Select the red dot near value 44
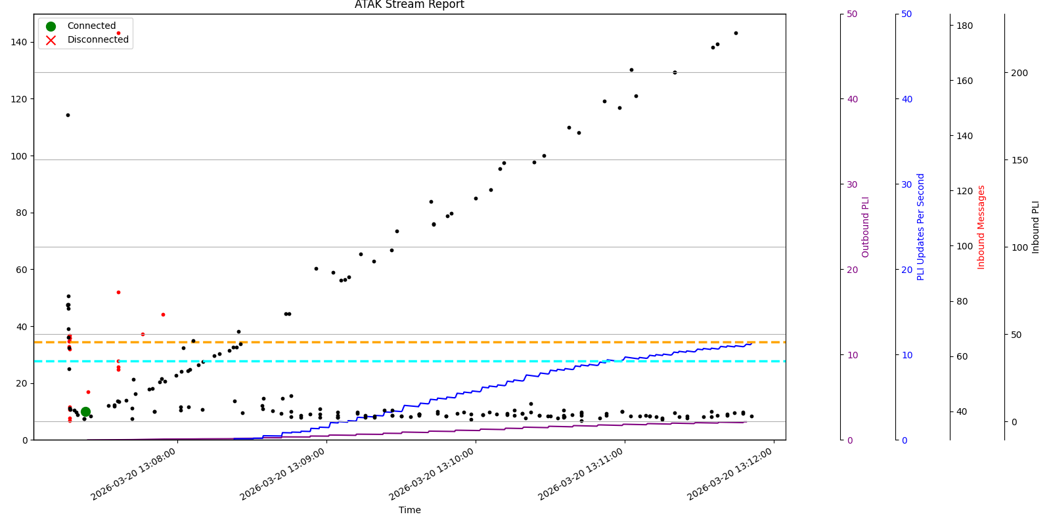1051x525 pixels. (163, 314)
